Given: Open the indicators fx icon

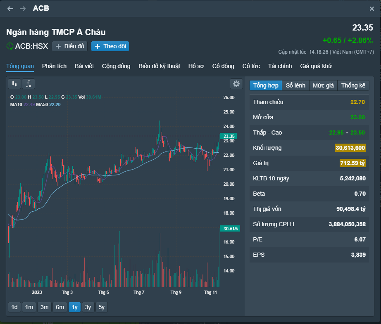Looking at the screenshot, I should tap(29, 84).
